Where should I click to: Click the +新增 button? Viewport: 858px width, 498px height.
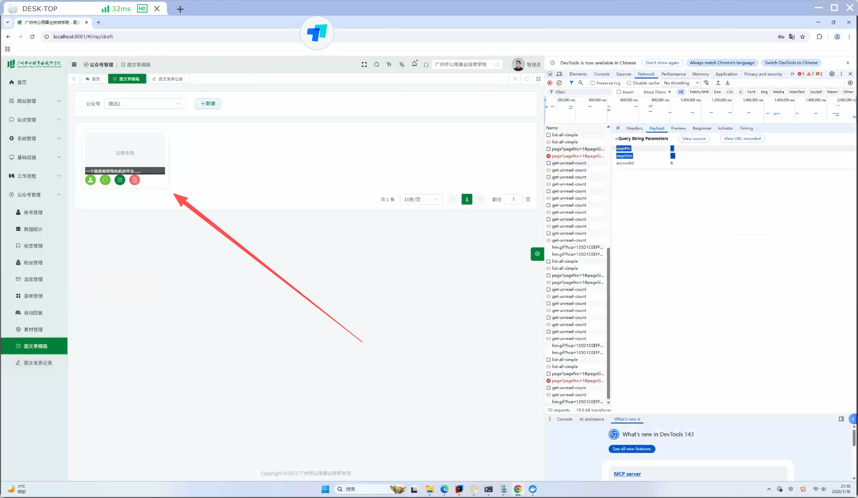coord(208,104)
